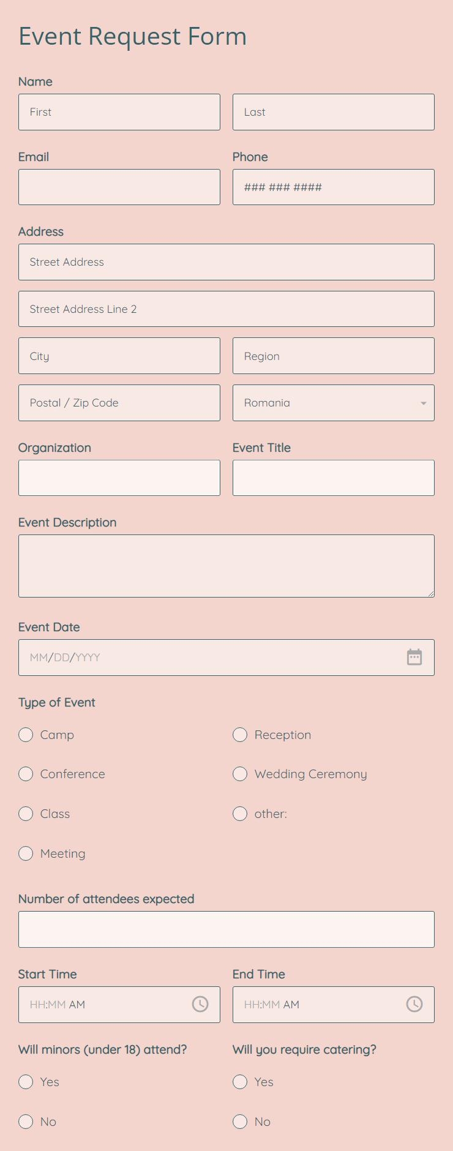
Task: Select Conference as the event type
Action: coord(26,774)
